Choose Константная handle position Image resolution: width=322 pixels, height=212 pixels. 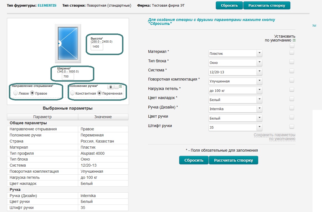pyautogui.click(x=72, y=93)
